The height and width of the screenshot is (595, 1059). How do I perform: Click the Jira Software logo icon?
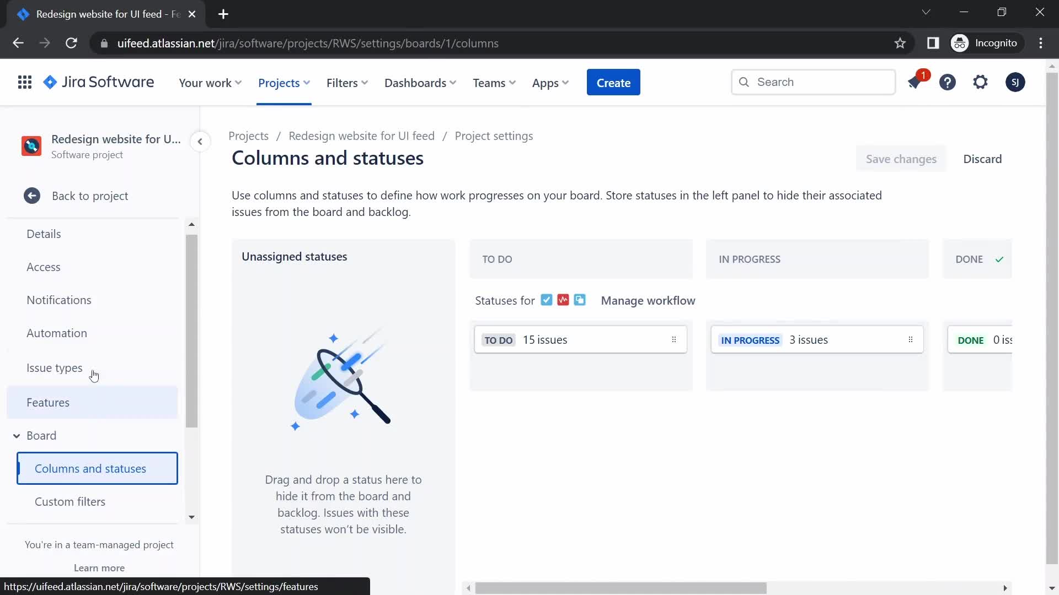[50, 82]
